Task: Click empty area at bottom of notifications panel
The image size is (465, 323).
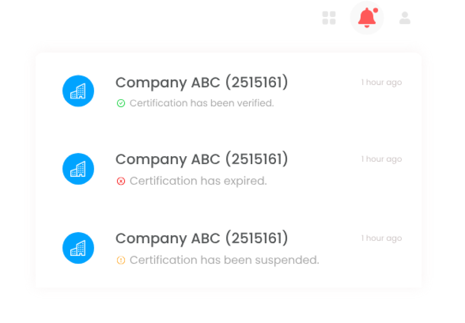Action: tap(228, 279)
